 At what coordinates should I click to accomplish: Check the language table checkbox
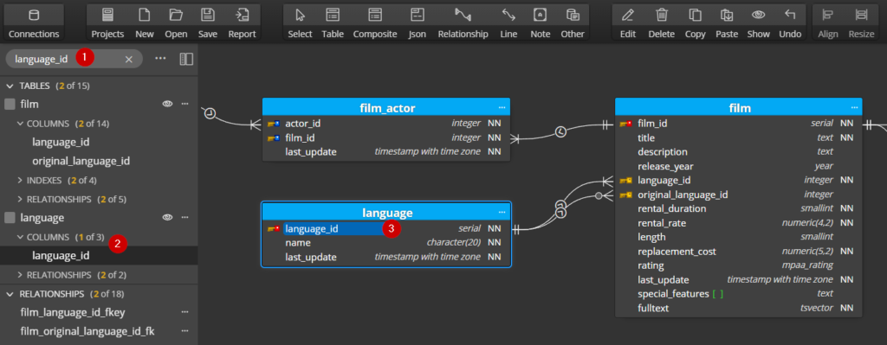(x=10, y=217)
